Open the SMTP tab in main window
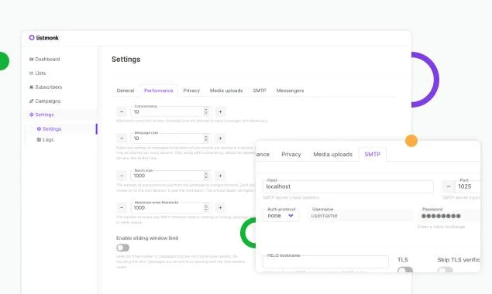 pos(260,91)
